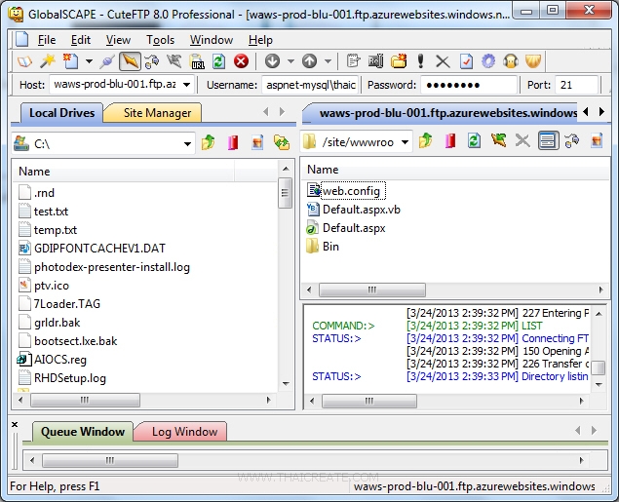Click scroll-right arrow beside remote site tabs
Screen dimensions: 619x502
[601, 112]
